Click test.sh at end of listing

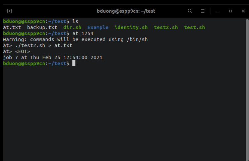(194, 27)
